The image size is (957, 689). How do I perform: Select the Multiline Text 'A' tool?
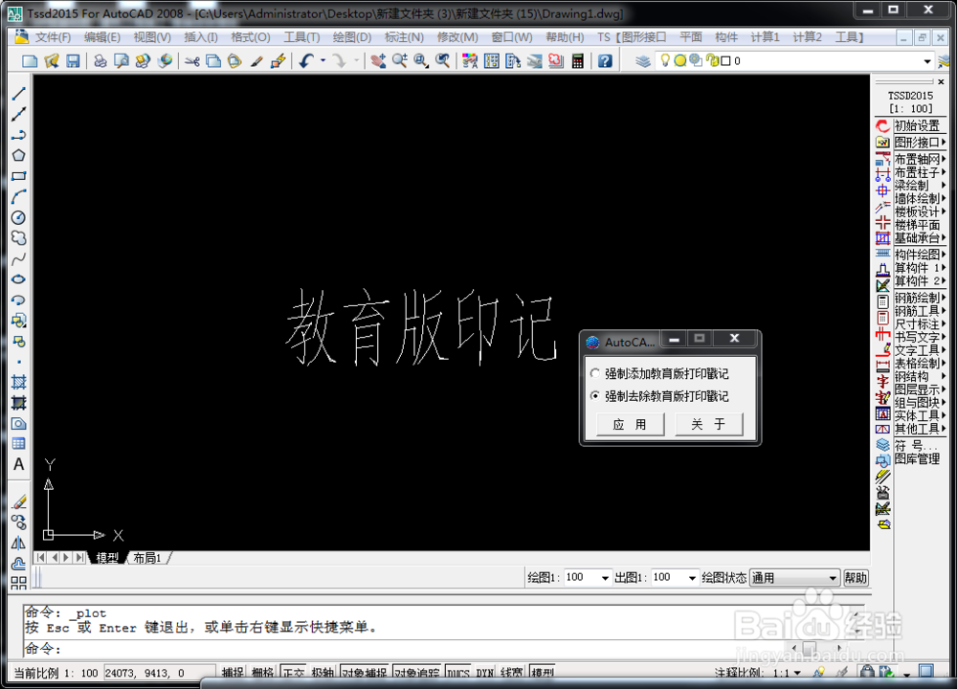(x=19, y=464)
